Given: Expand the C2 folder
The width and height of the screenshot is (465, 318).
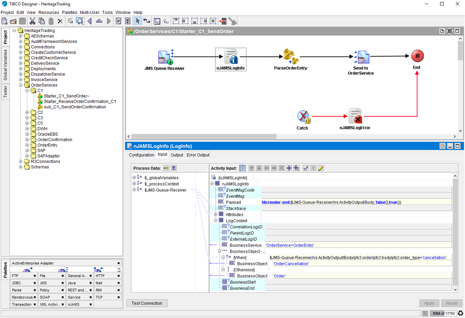Looking at the screenshot, I should pyautogui.click(x=27, y=112).
